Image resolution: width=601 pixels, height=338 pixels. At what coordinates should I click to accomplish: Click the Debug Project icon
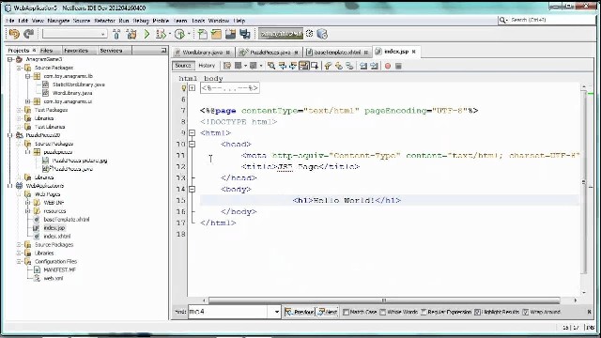click(161, 34)
